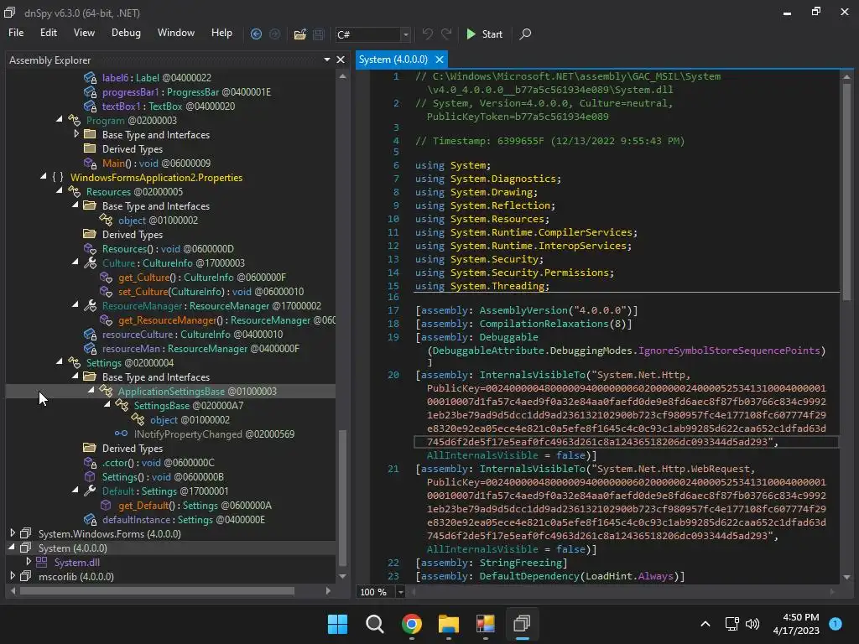Open Google Chrome from the taskbar

pos(411,624)
